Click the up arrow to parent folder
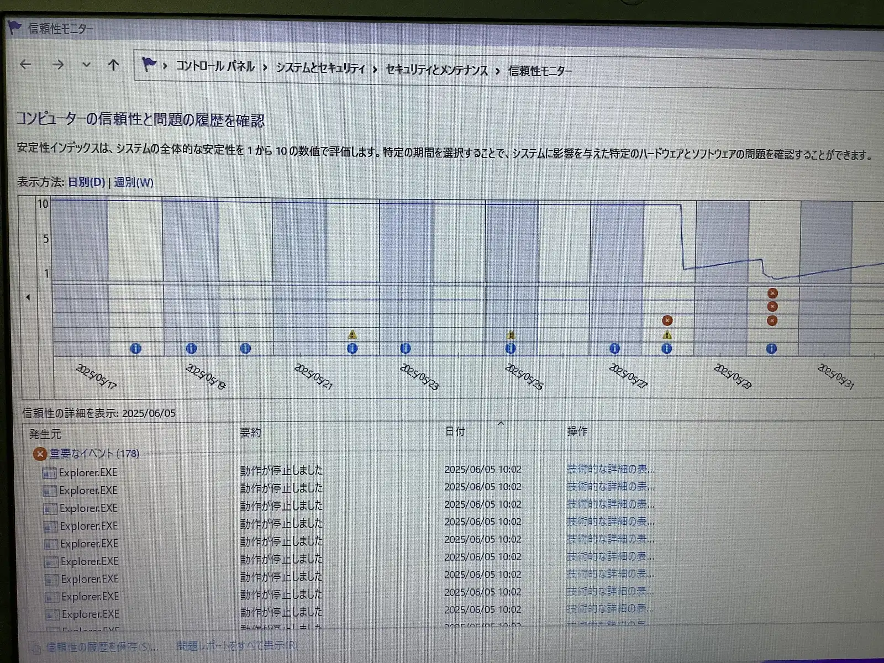Viewport: 884px width, 663px height. pos(113,65)
